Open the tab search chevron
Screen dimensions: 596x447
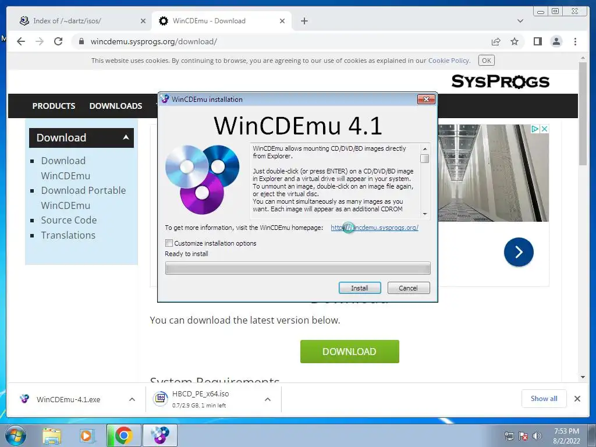[520, 21]
